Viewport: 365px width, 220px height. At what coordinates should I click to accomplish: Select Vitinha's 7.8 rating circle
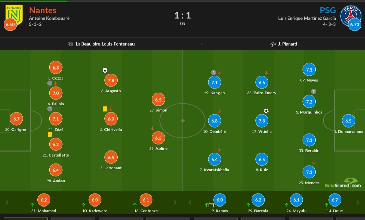click(262, 121)
